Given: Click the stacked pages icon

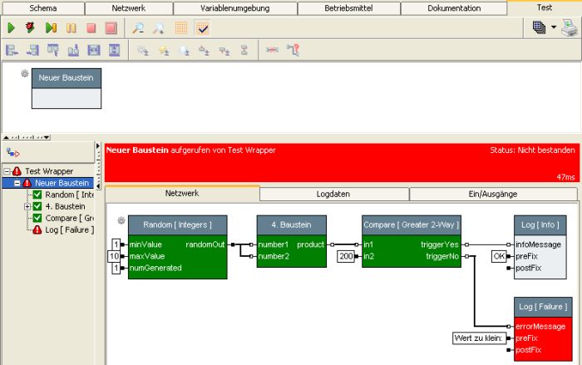Looking at the screenshot, I should (x=540, y=27).
